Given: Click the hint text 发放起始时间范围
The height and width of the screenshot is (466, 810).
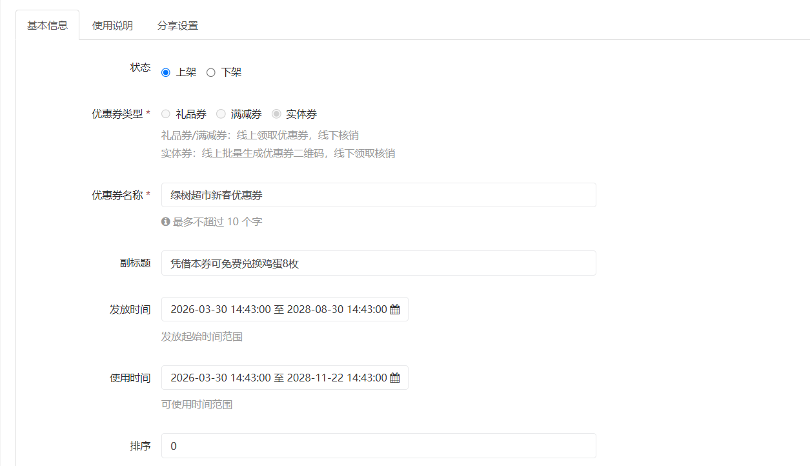Looking at the screenshot, I should [202, 336].
